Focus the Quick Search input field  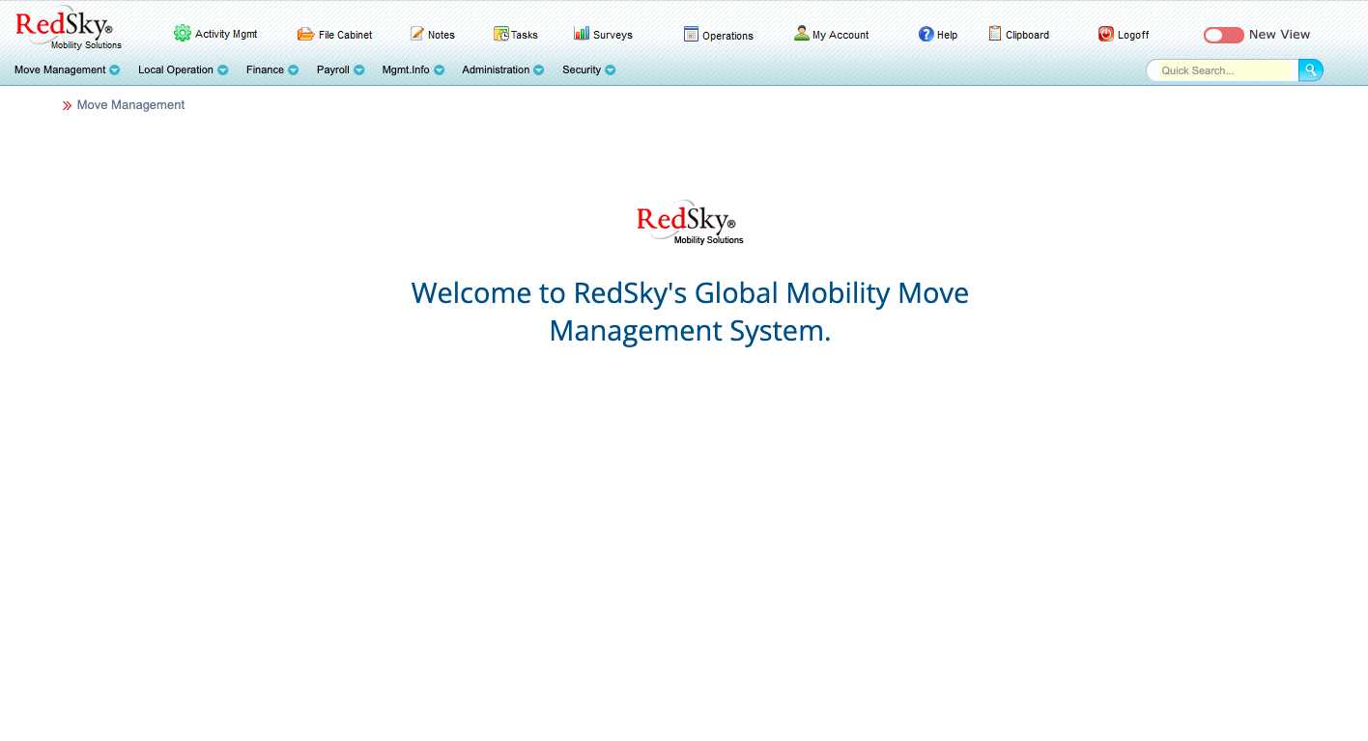(1223, 70)
